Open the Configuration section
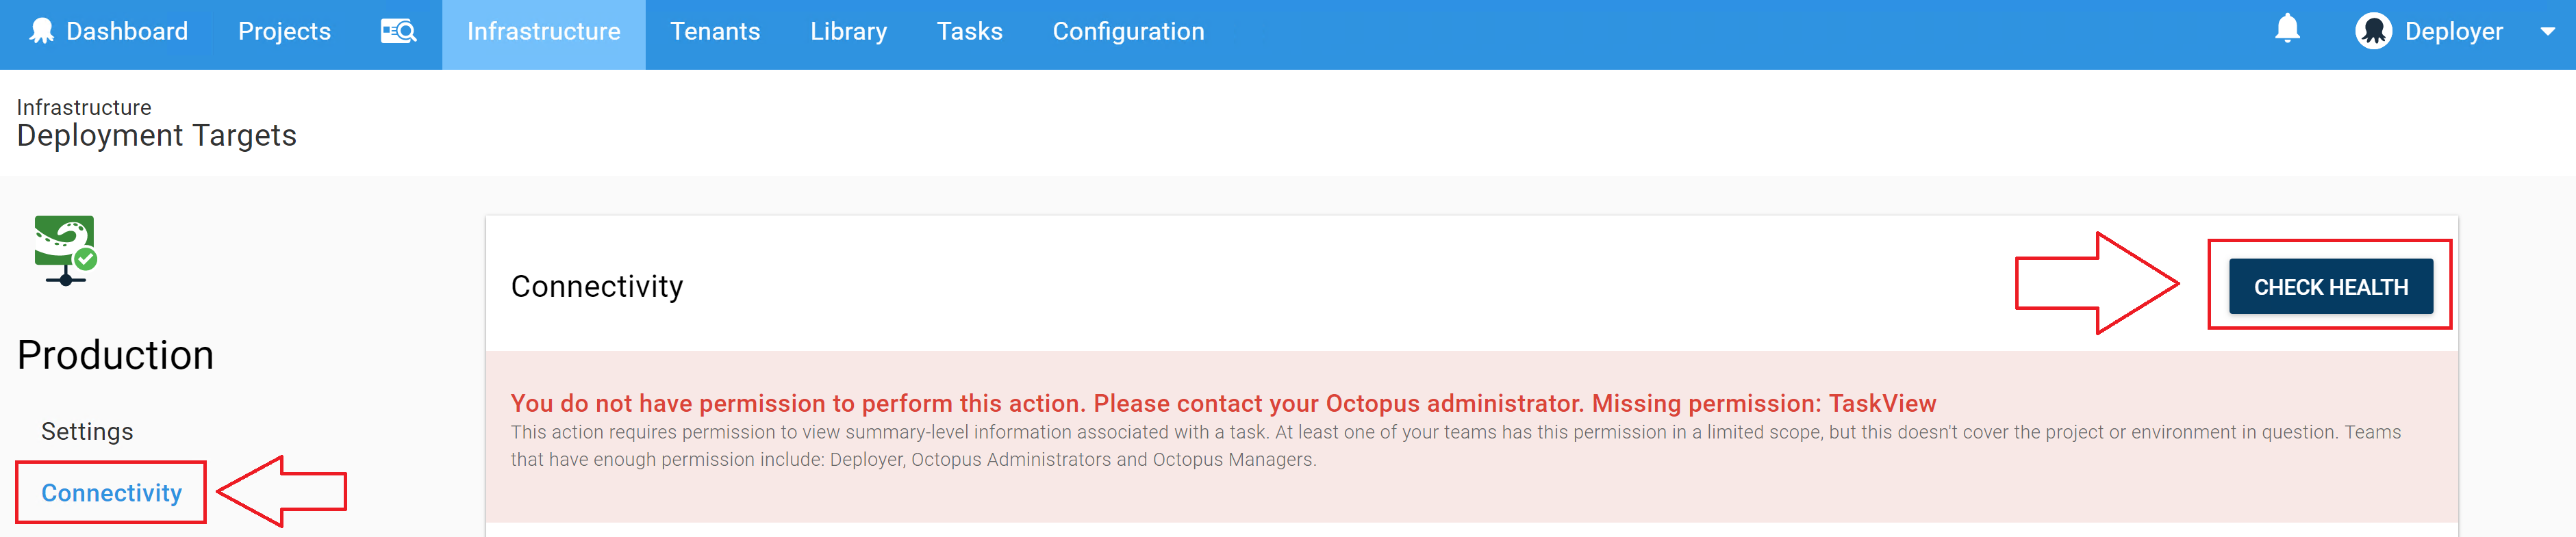This screenshot has height=537, width=2576. (1128, 30)
